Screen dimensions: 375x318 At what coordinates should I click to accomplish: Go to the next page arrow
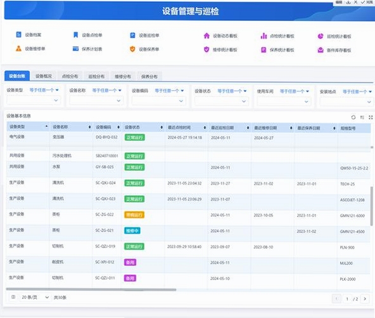[x=365, y=298]
